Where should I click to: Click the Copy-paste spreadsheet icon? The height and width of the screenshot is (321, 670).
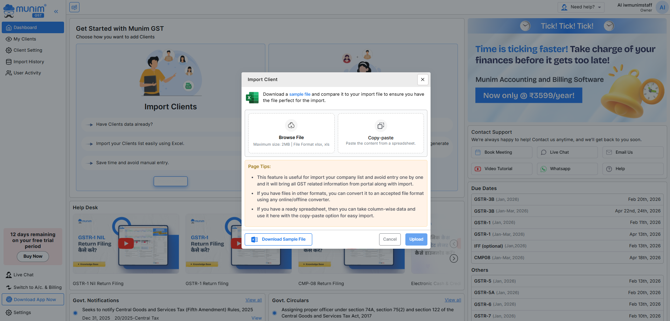(x=381, y=126)
